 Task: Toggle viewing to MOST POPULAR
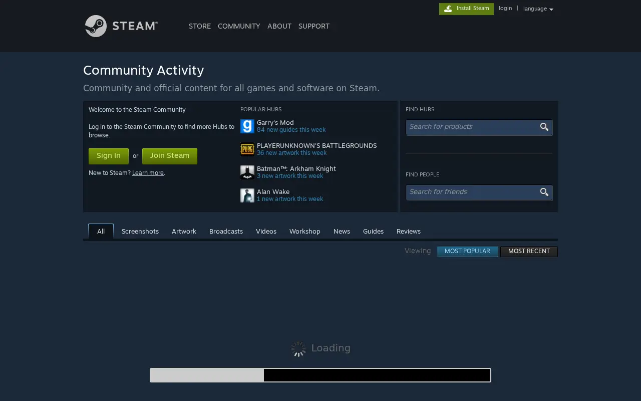click(467, 251)
